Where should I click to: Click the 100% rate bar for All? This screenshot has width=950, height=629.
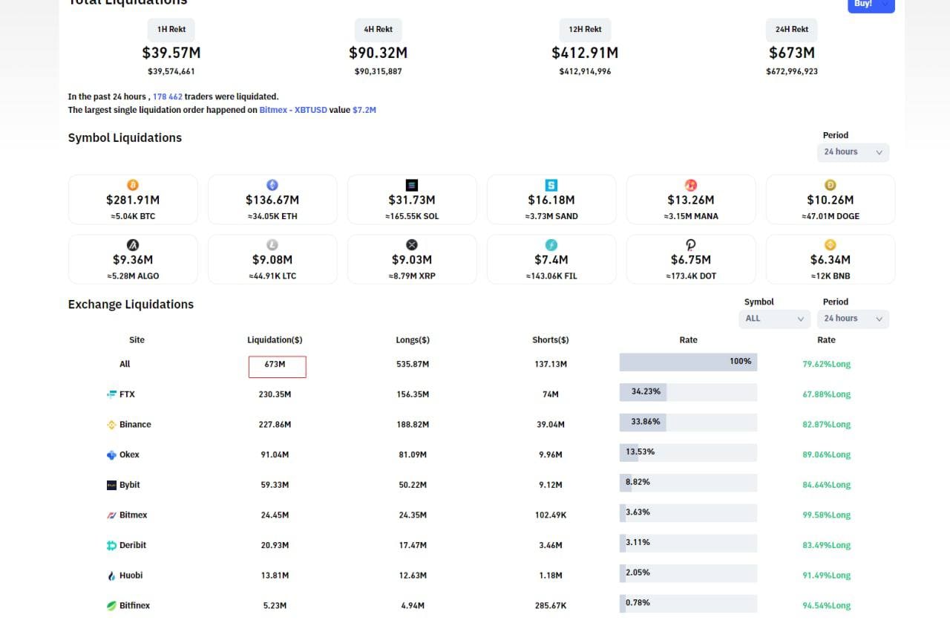tap(688, 362)
